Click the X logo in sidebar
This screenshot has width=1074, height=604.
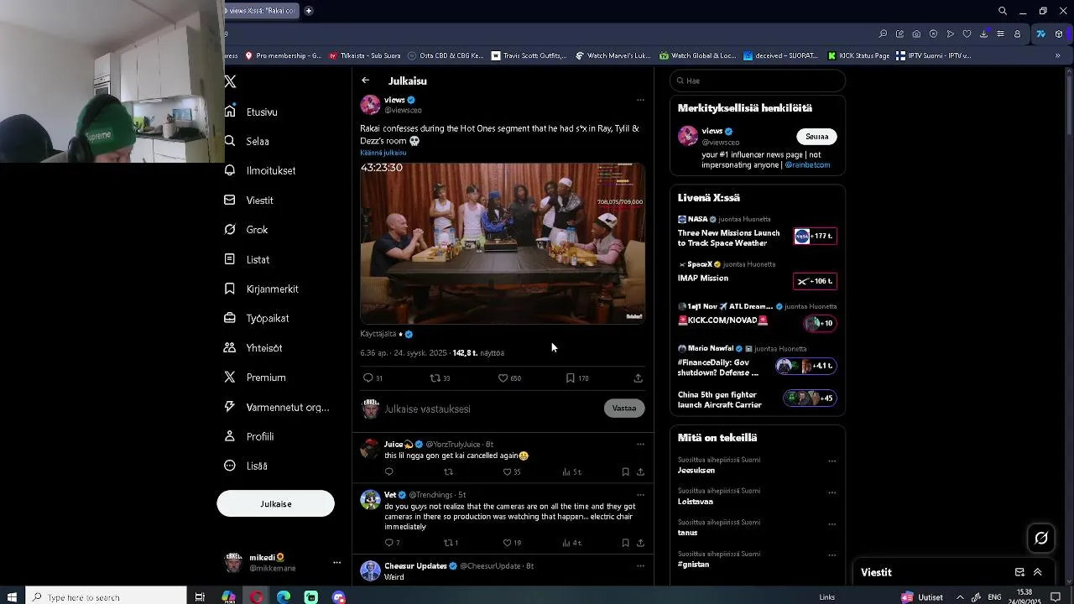pos(230,81)
